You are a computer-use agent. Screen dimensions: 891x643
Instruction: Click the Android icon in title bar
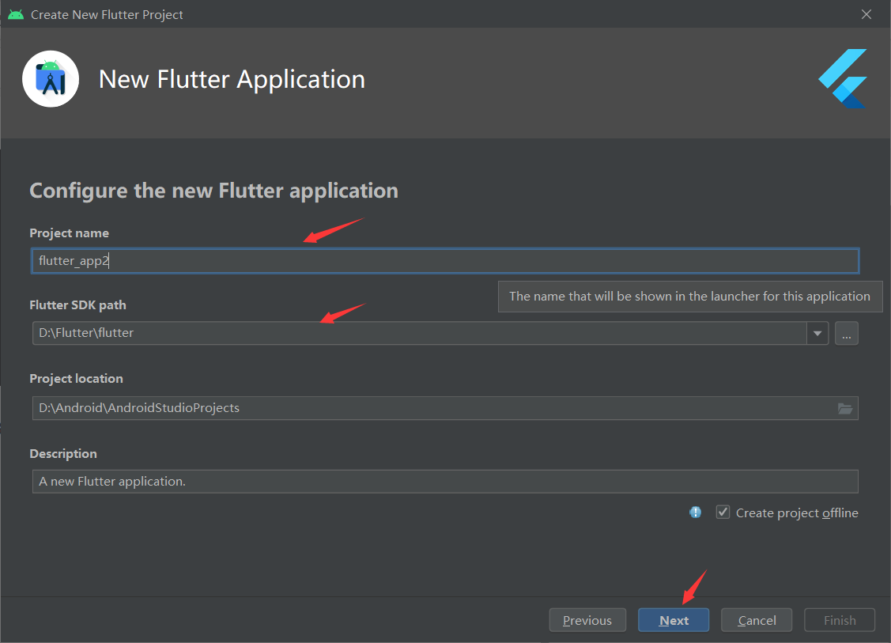pyautogui.click(x=16, y=14)
